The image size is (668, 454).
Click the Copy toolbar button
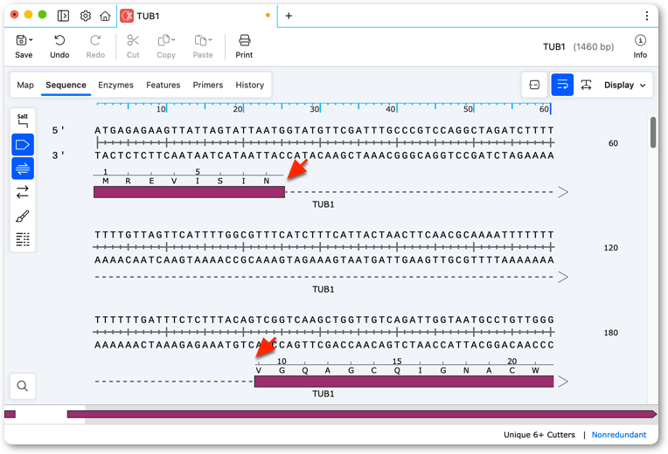(x=166, y=46)
